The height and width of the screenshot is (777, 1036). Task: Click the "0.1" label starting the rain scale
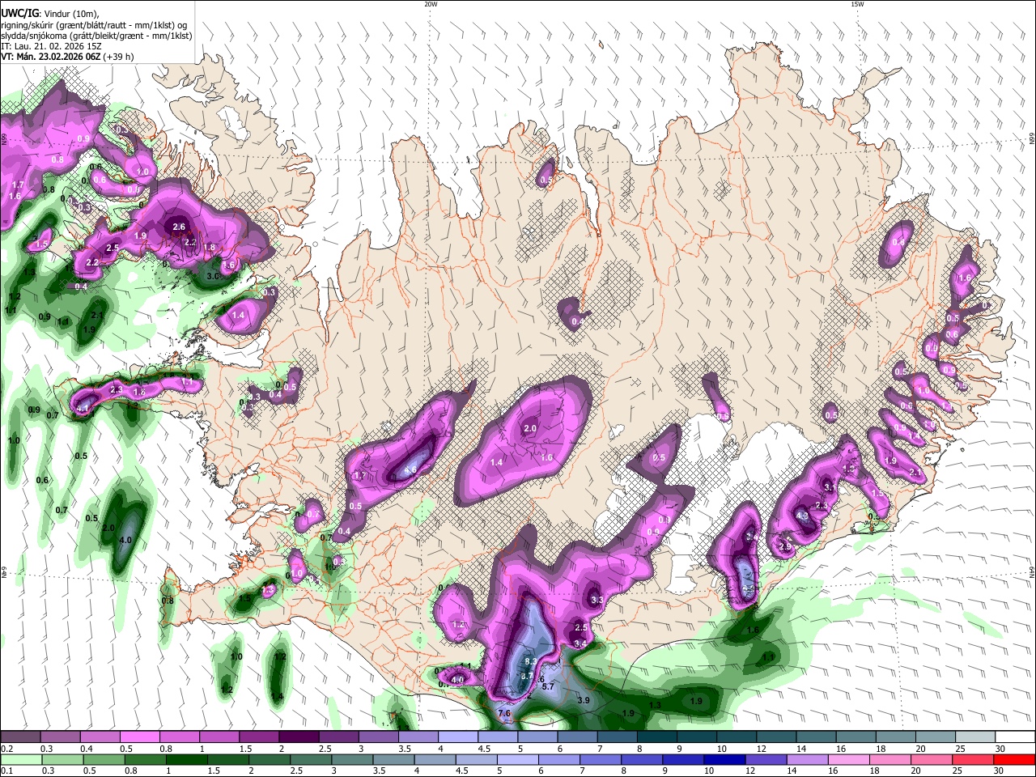point(6,771)
